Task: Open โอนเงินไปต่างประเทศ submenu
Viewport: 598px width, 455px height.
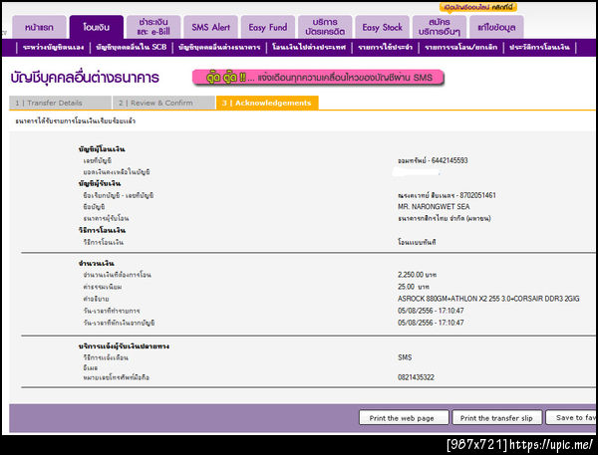Action: click(309, 47)
